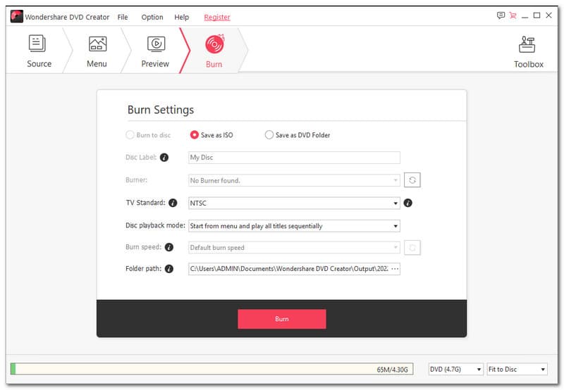Open the Preview step icon

click(x=156, y=44)
